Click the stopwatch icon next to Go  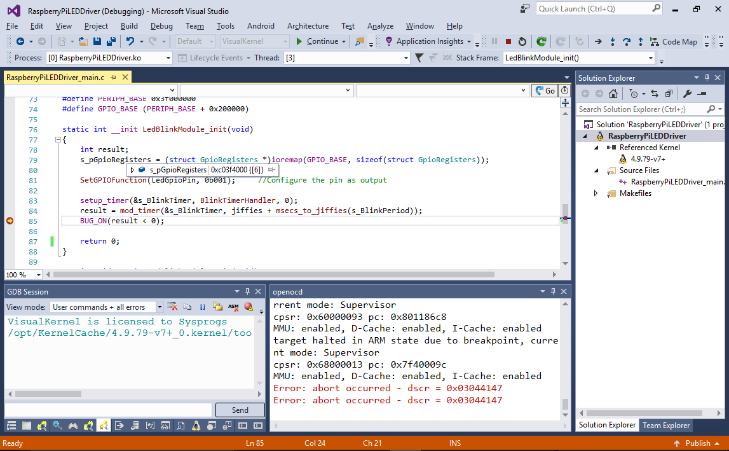point(565,90)
